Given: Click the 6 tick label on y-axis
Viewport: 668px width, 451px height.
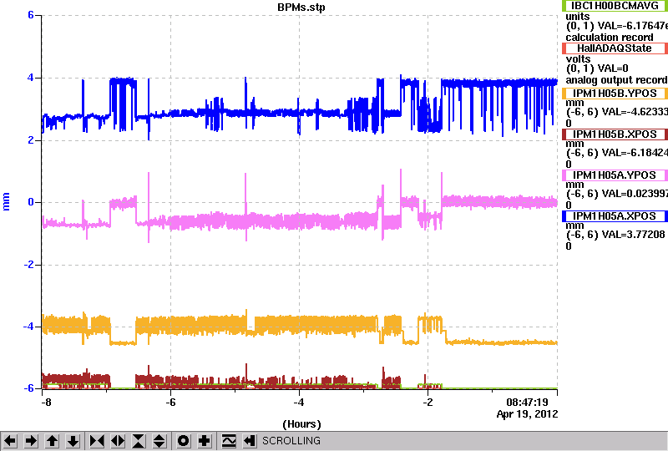Looking at the screenshot, I should pos(31,15).
